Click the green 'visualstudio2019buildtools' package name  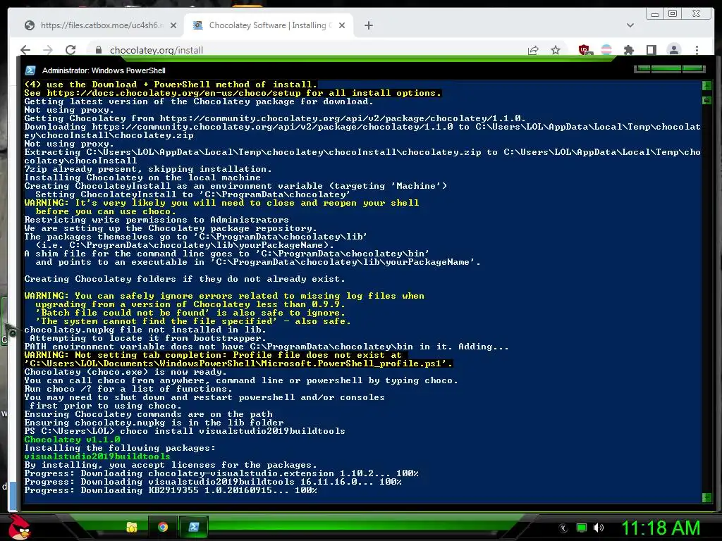97,456
